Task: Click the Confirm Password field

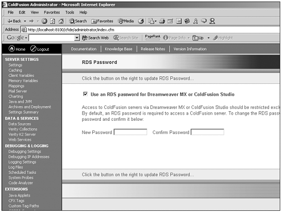Action: tap(207, 132)
